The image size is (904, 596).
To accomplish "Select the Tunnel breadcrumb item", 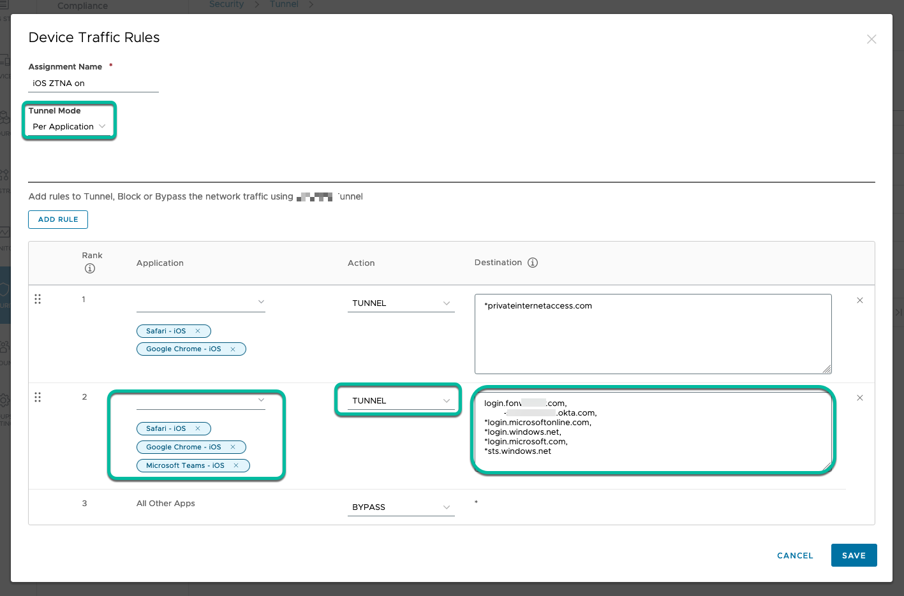I will point(283,4).
